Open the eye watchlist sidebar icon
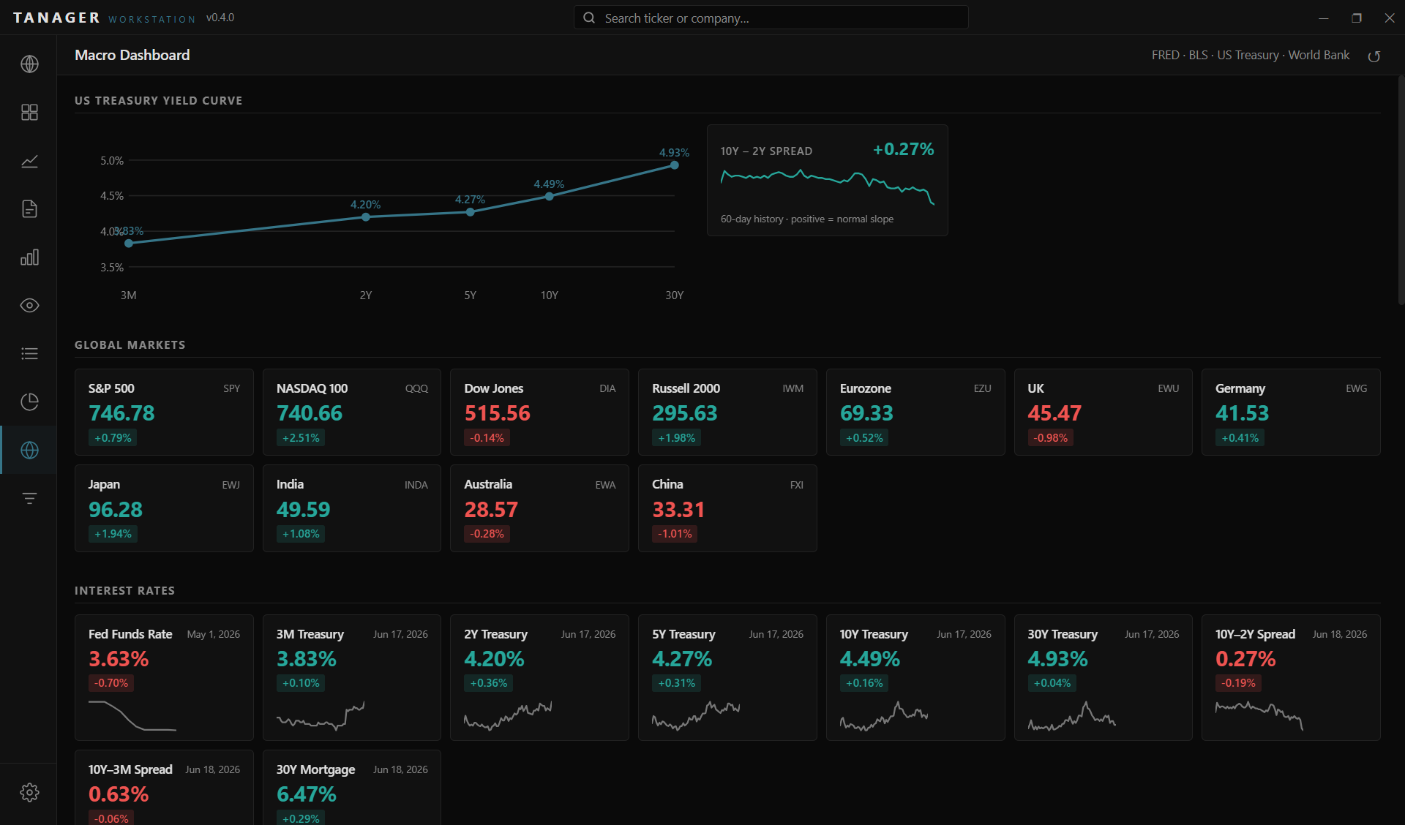This screenshot has height=825, width=1405. (x=29, y=306)
